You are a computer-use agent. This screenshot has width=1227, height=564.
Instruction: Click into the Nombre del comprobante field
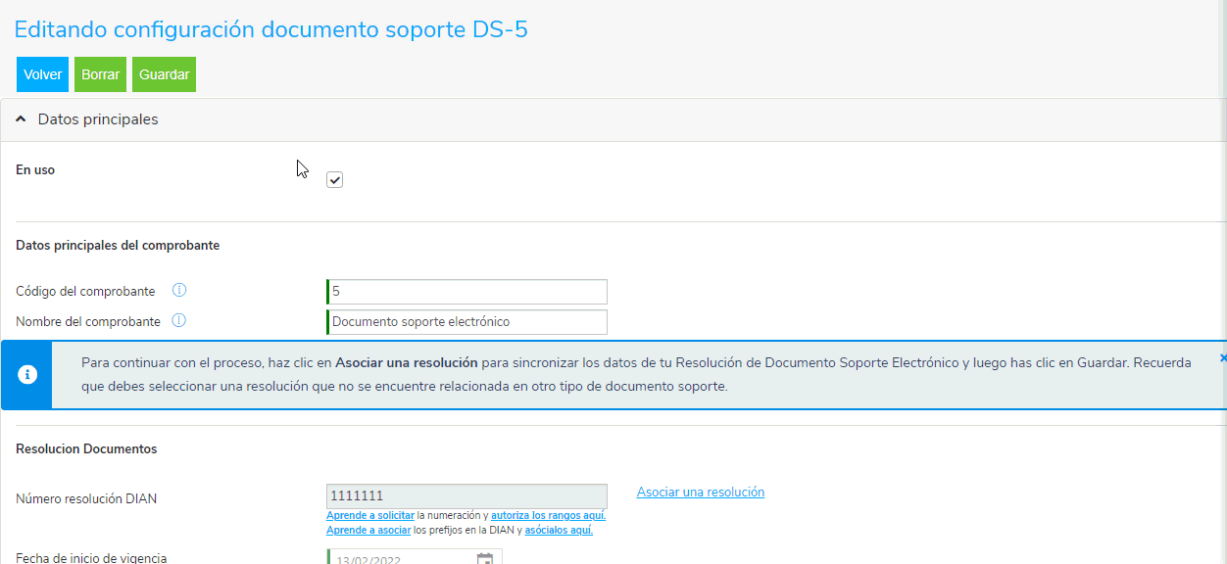click(467, 322)
